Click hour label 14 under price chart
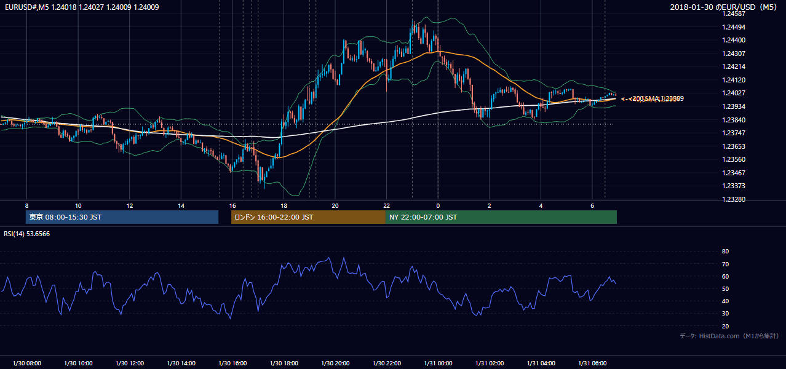 pos(181,205)
